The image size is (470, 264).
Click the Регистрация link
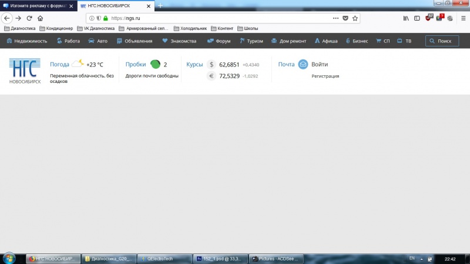click(x=325, y=76)
